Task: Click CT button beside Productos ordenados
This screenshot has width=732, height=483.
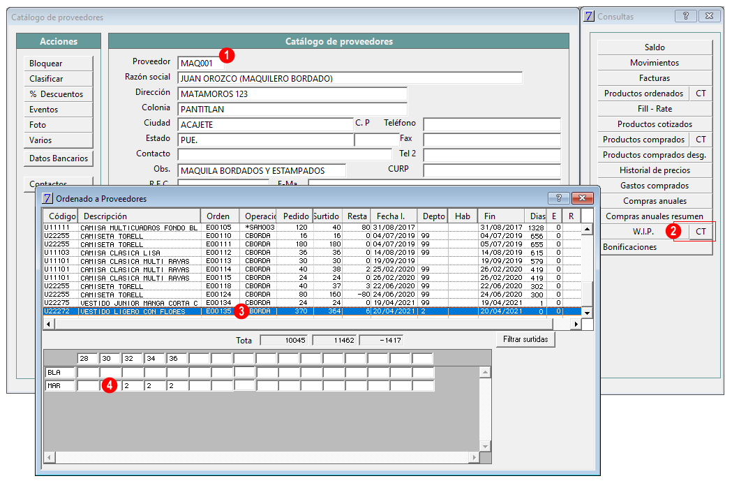Action: 701,94
